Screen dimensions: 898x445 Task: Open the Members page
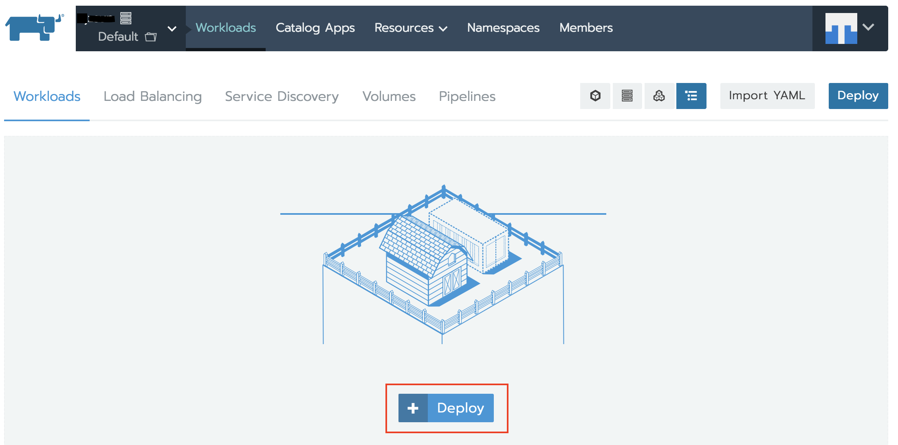585,28
